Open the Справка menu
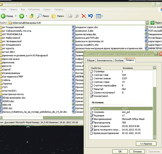The height and width of the screenshot is (154, 162). coord(59,10)
